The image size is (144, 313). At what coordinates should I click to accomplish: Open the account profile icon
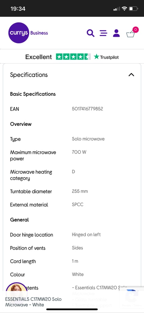[x=116, y=33]
